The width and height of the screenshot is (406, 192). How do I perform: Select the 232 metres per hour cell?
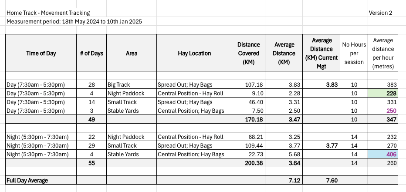(383, 137)
